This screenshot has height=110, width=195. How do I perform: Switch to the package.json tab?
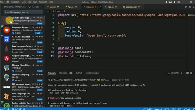pos(131,7)
